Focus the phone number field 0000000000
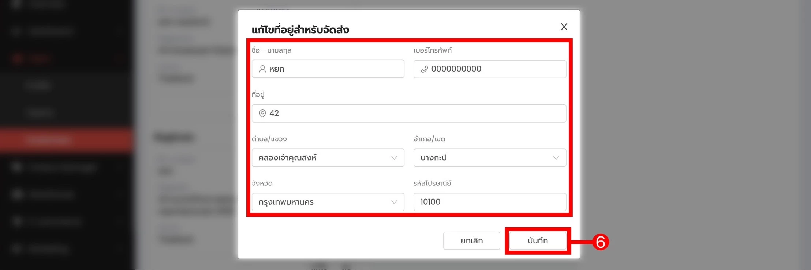 [490, 69]
